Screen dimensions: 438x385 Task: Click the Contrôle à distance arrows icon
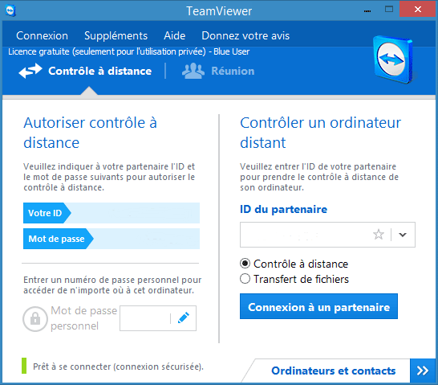pos(30,71)
